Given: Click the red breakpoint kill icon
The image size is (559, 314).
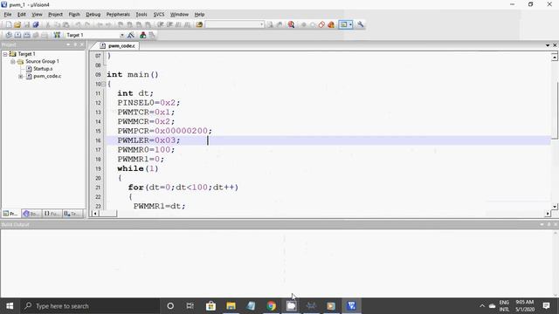Looking at the screenshot, I should coord(321,24).
